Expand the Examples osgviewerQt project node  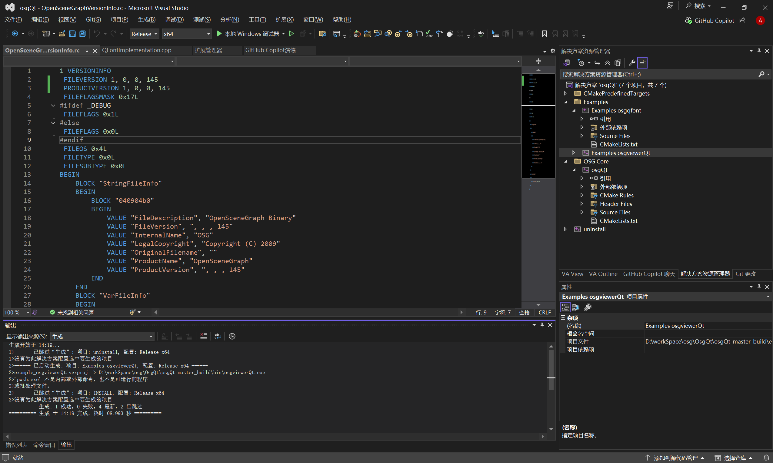(573, 153)
